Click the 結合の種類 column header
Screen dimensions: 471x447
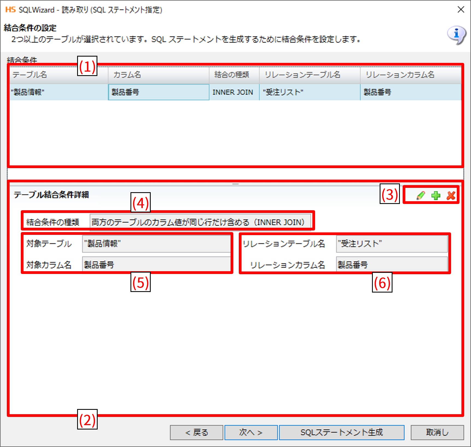tap(234, 75)
